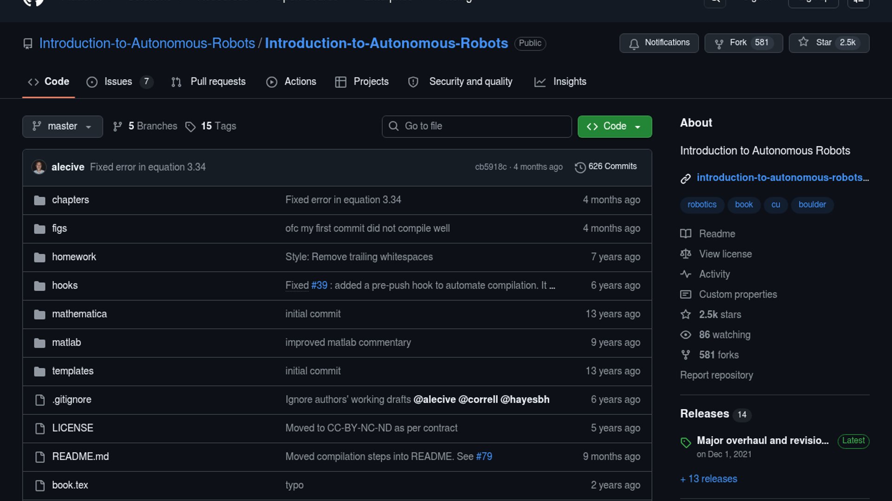Open the book.tex file

70,485
